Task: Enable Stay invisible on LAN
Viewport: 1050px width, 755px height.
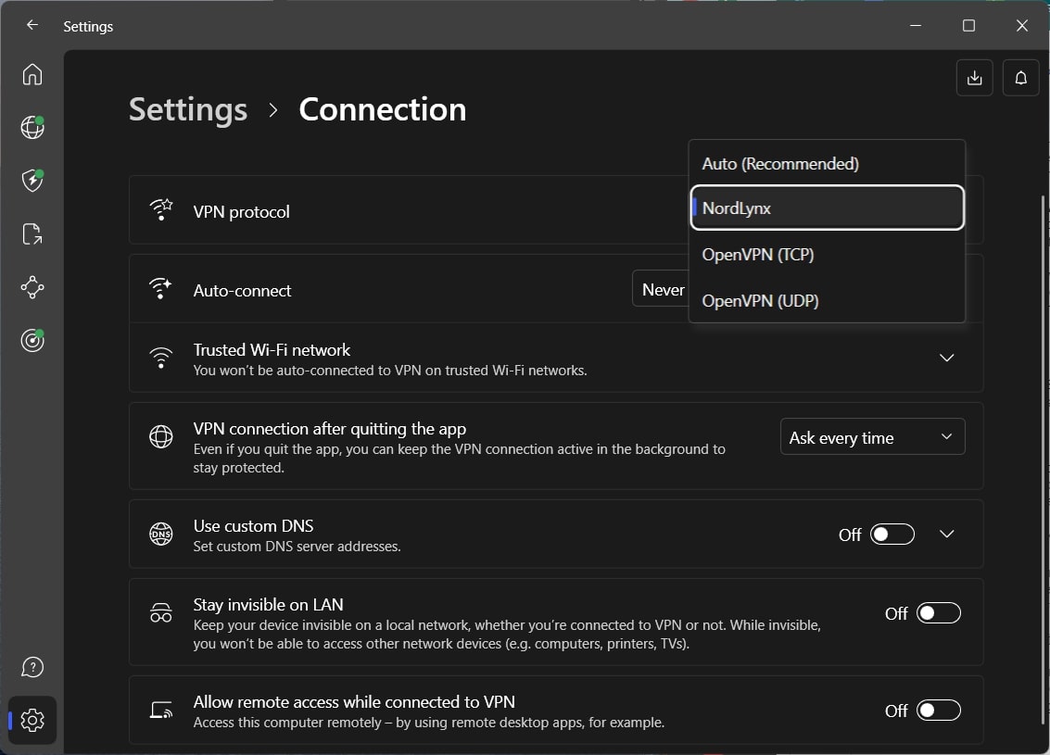Action: [x=938, y=612]
